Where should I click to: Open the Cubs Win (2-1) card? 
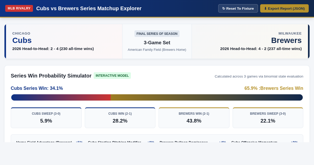point(120,118)
